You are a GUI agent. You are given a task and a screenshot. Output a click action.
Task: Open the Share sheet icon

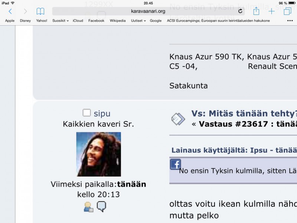coord(256,12)
